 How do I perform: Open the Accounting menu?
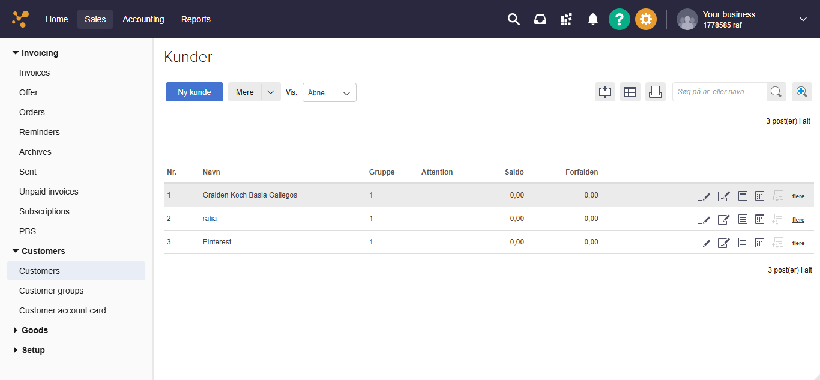[143, 19]
